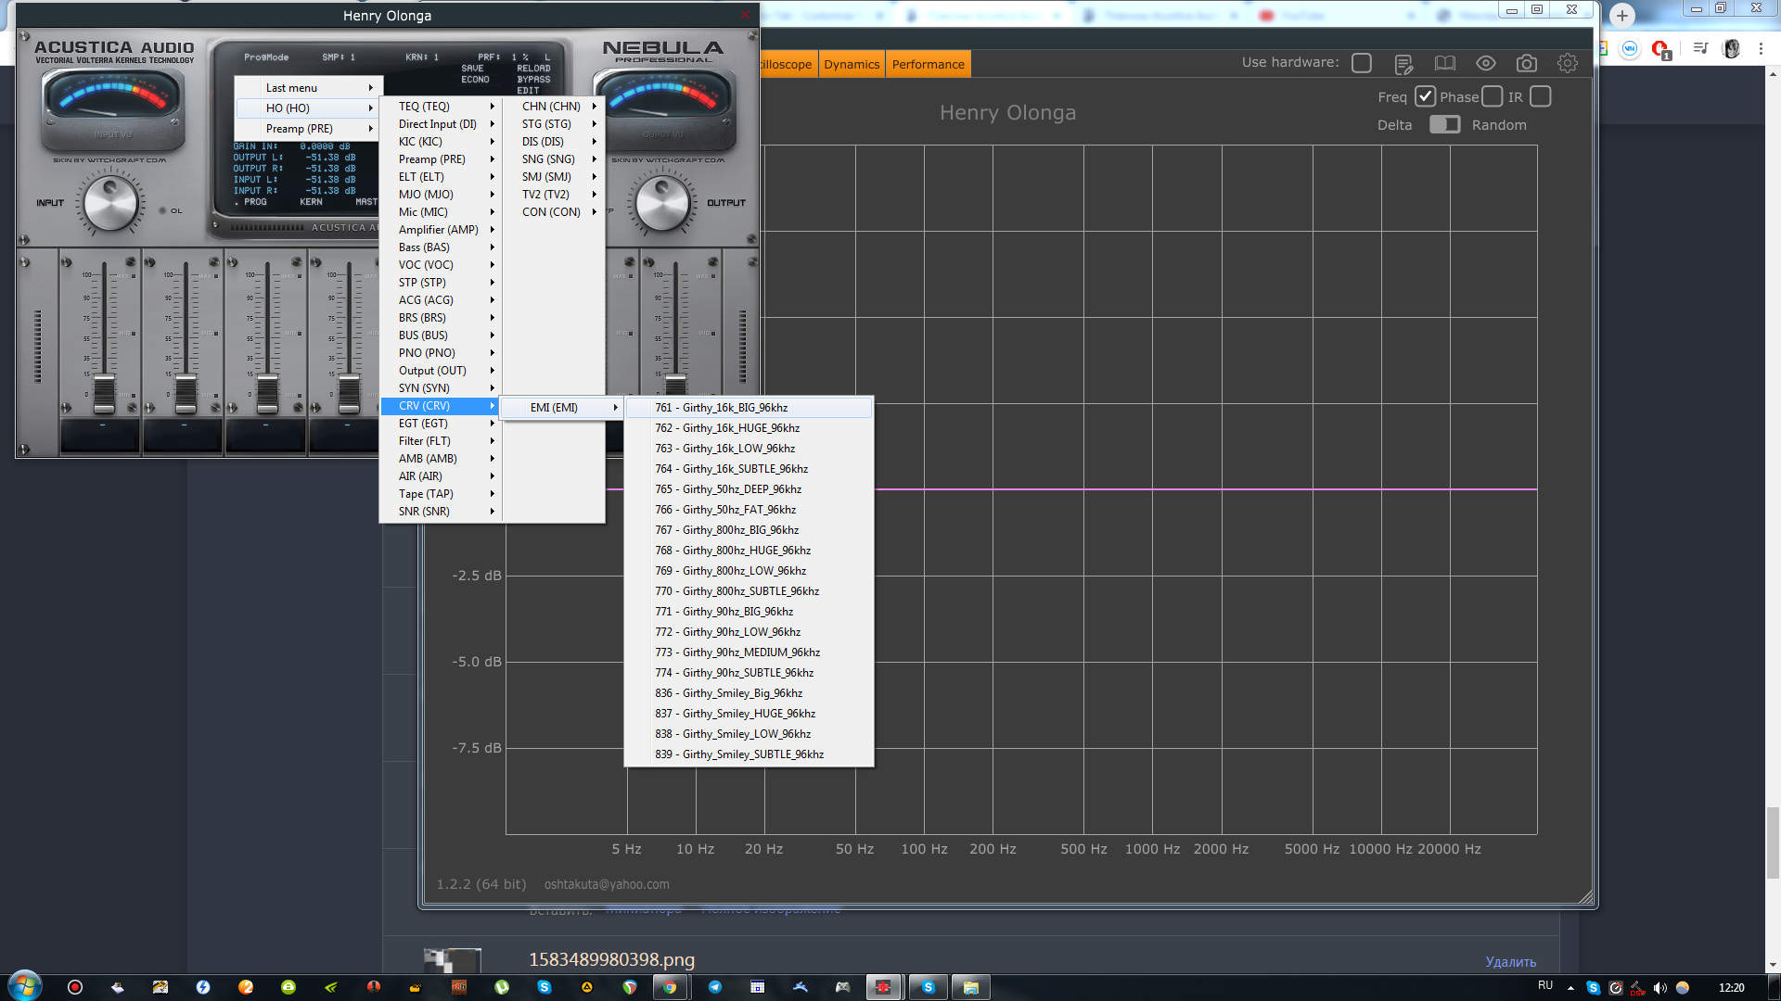Click the red record icon in taskbar

(75, 987)
